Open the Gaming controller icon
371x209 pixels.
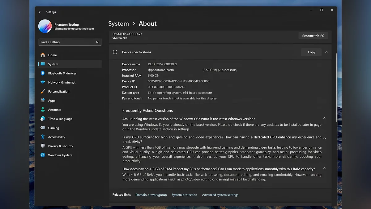pyautogui.click(x=43, y=128)
